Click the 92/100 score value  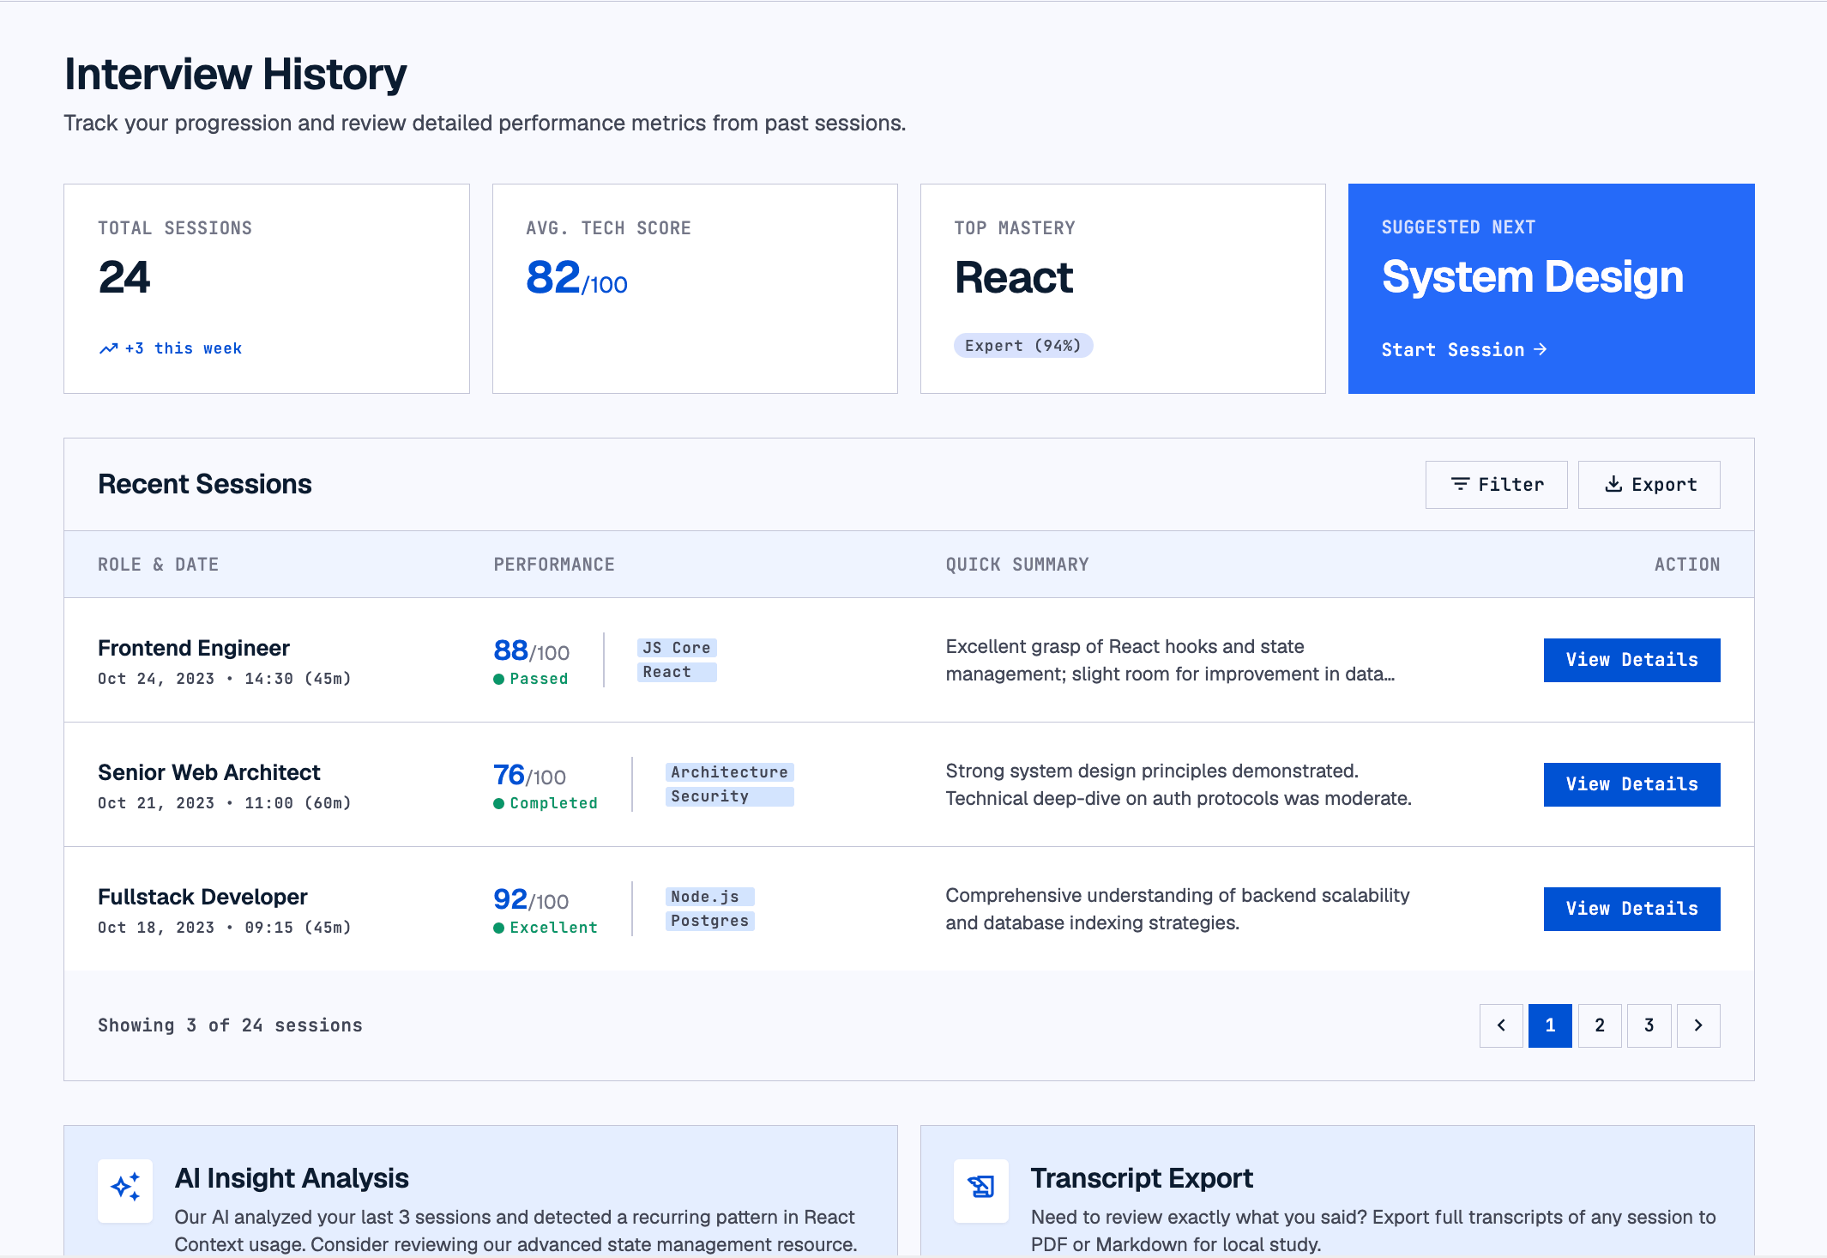click(x=531, y=899)
